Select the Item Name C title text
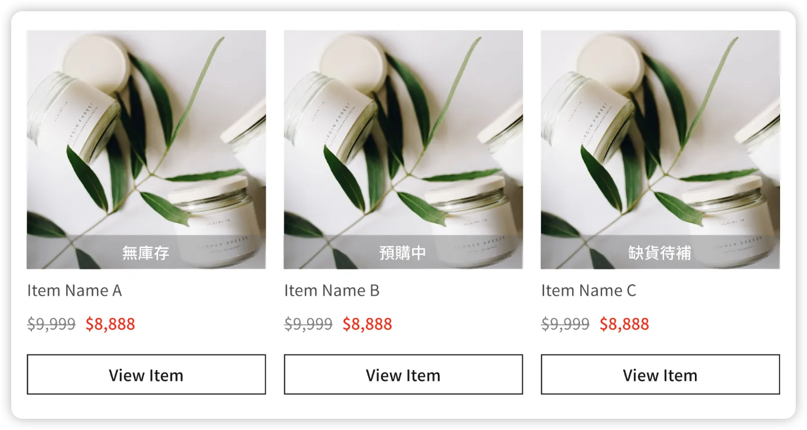This screenshot has width=807, height=430. (x=589, y=291)
